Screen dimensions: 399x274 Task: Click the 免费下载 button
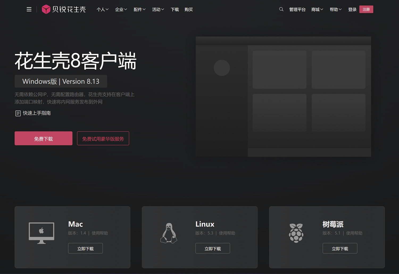43,138
